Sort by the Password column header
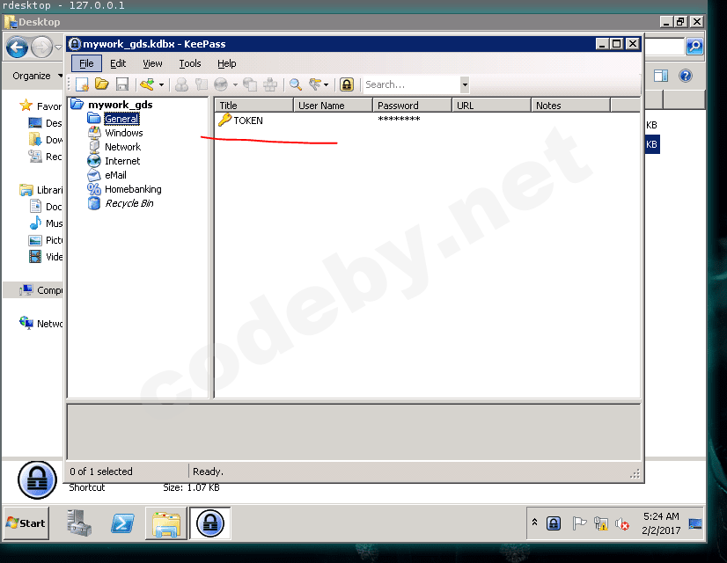The image size is (727, 563). tap(413, 106)
